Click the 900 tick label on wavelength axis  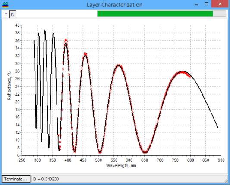[221, 160]
